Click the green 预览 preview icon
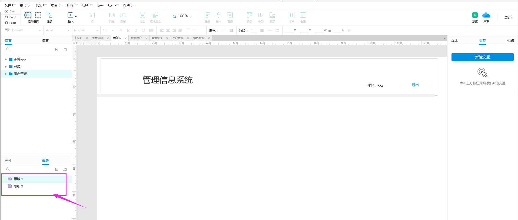Image resolution: width=518 pixels, height=220 pixels. [x=475, y=15]
